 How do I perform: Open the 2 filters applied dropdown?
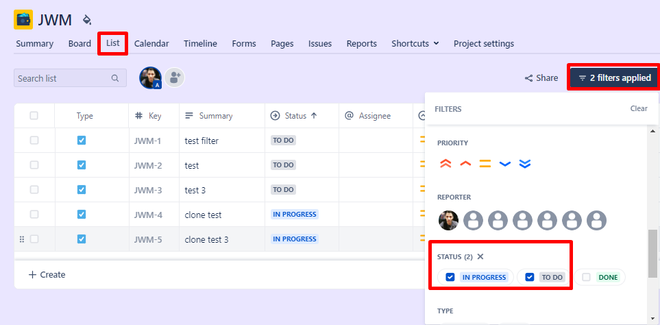(614, 78)
